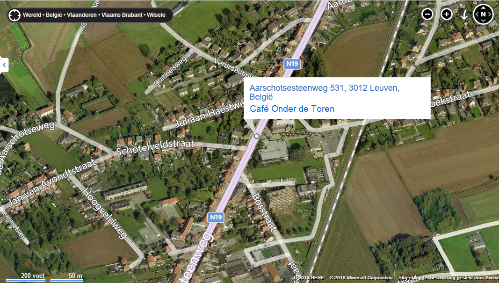
Task: Reset compass by clicking the N
Action: (483, 14)
